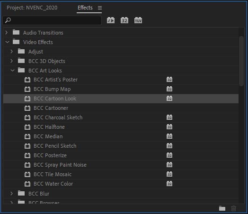Click the effects list vertical scrollbar thumb

point(241,61)
